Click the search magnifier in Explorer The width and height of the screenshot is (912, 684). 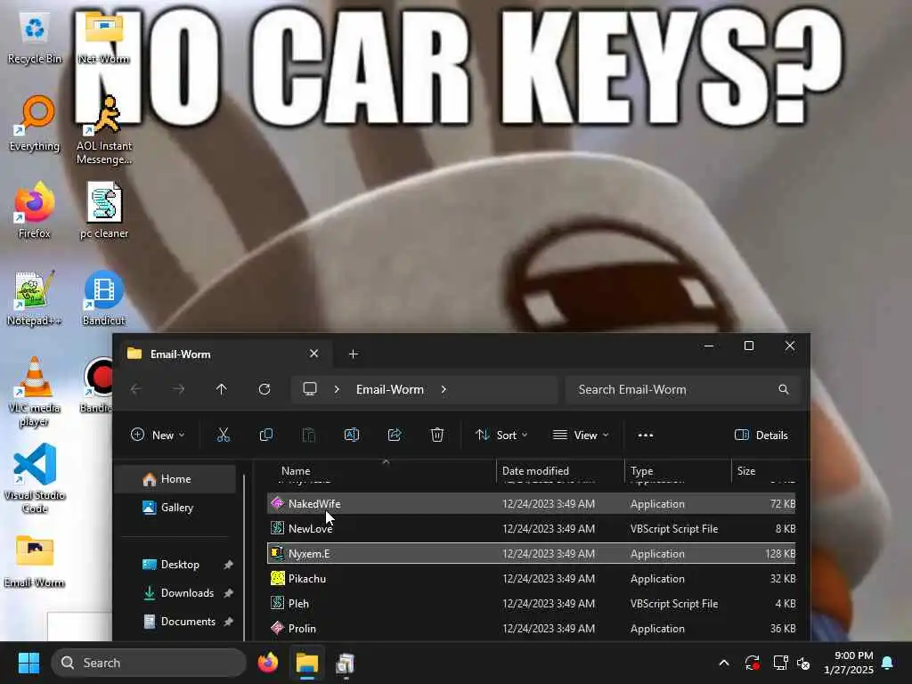coord(784,389)
